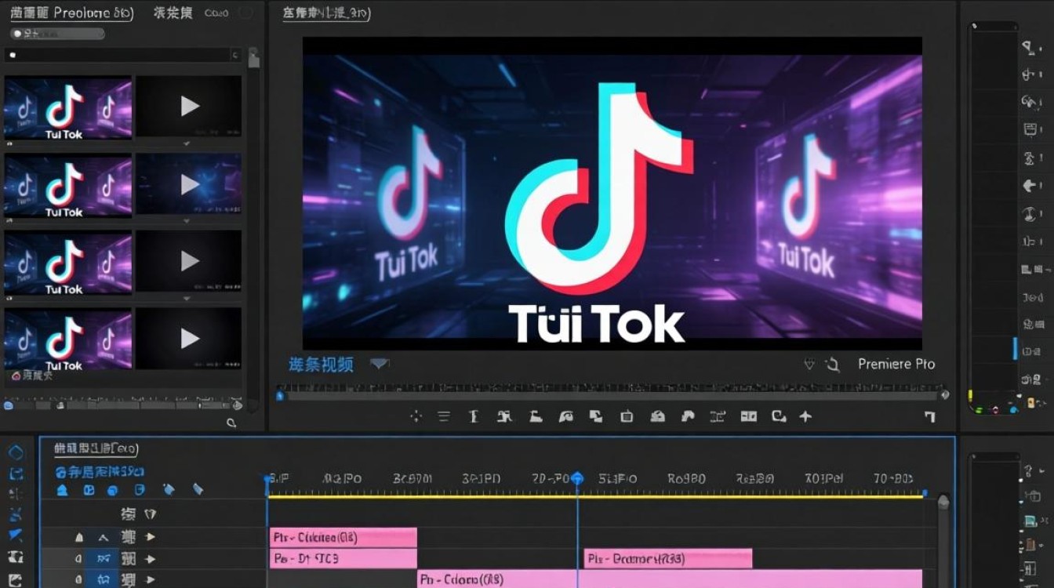Open the dropdown at the media bin search field's right
1054x588 pixels.
[234, 56]
